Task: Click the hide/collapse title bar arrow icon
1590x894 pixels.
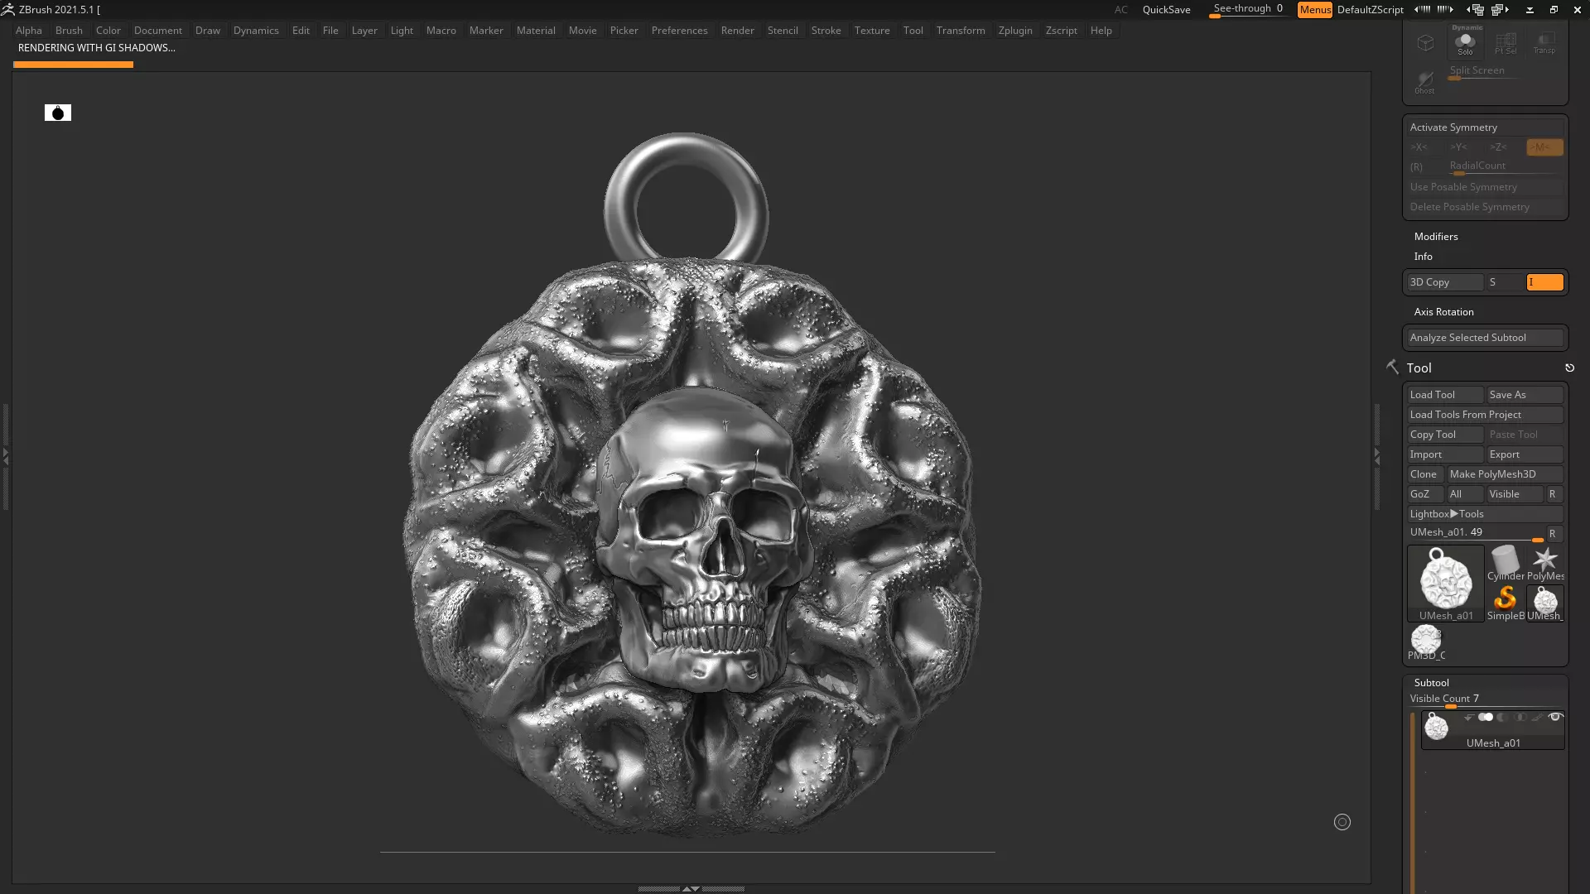Action: click(1530, 10)
